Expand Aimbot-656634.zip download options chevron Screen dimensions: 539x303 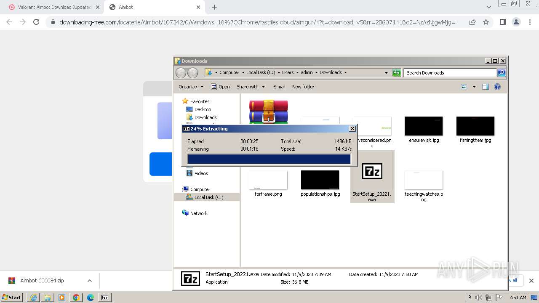(90, 281)
